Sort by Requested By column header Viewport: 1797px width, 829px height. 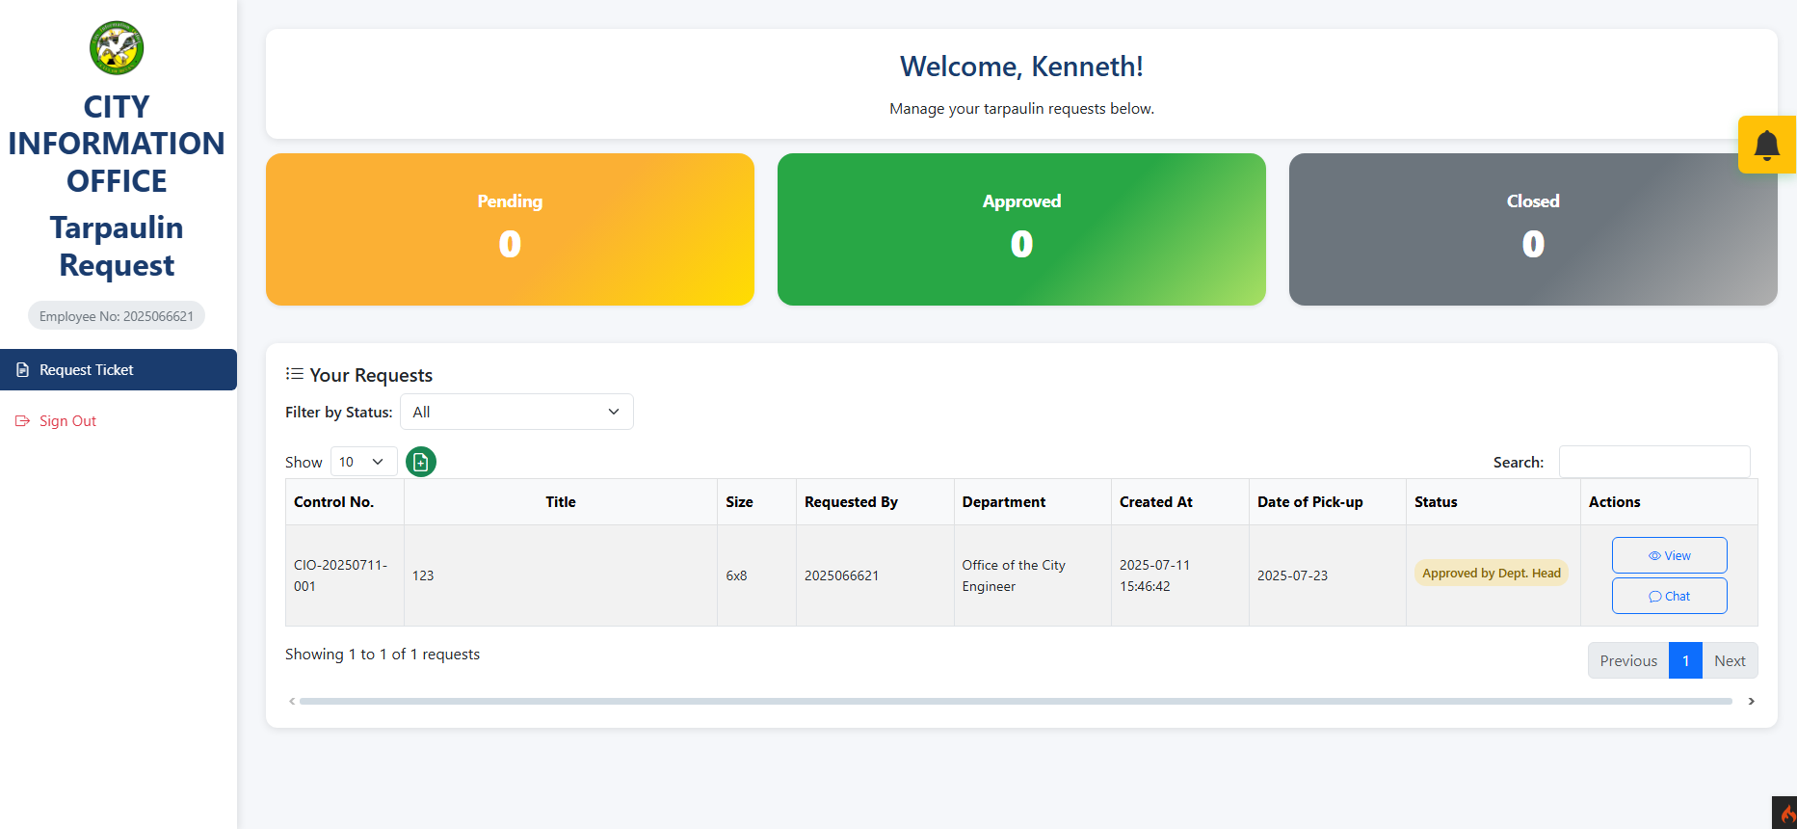pos(875,501)
